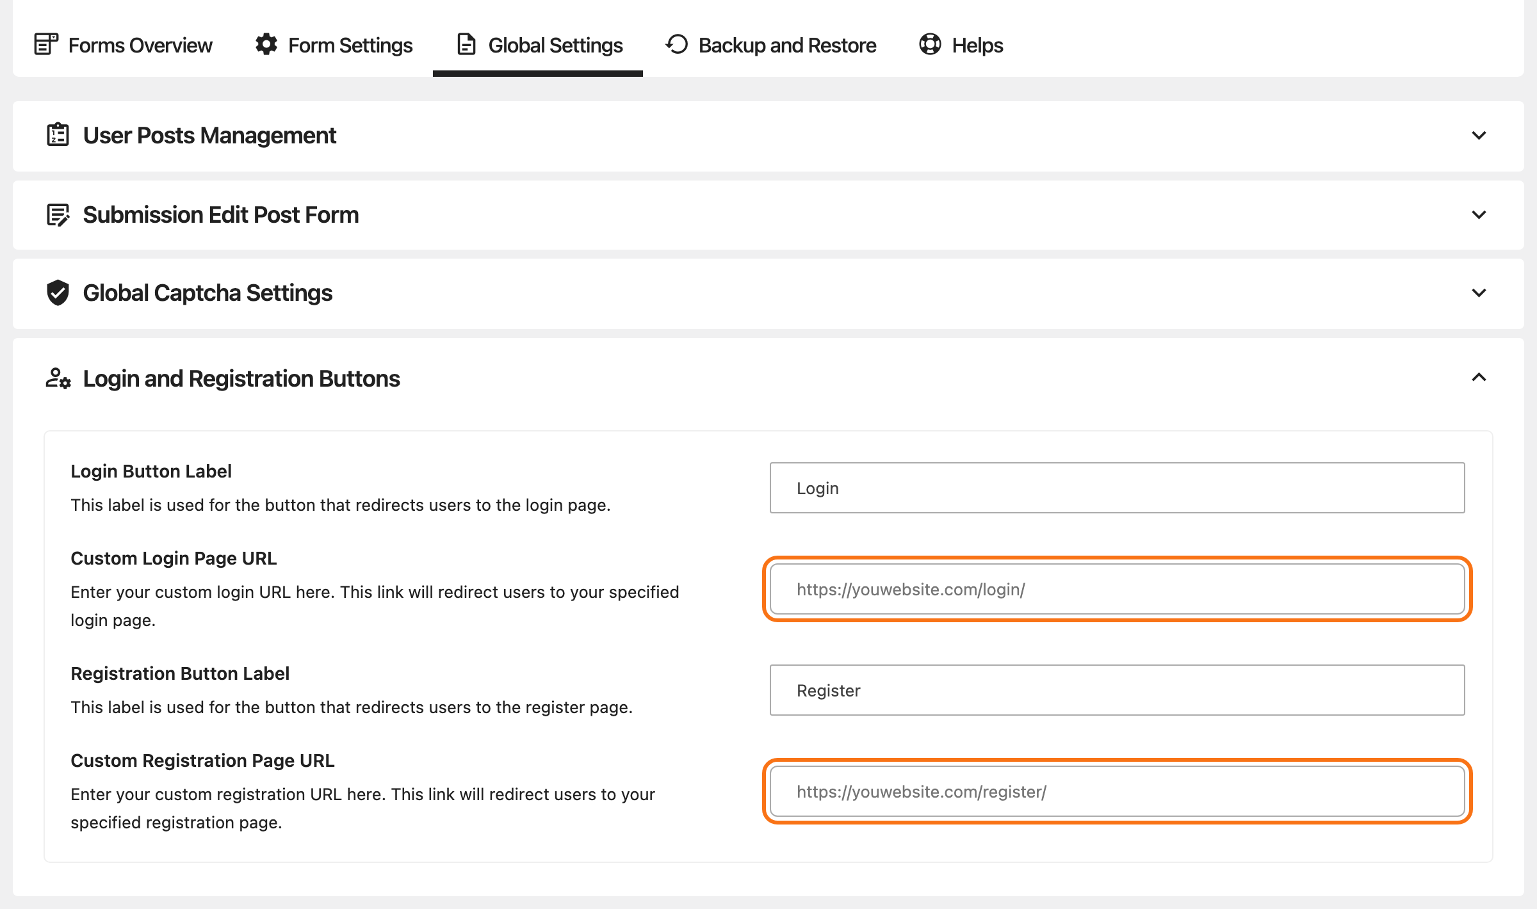This screenshot has width=1537, height=909.
Task: Click the Forms Overview form icon
Action: point(46,45)
